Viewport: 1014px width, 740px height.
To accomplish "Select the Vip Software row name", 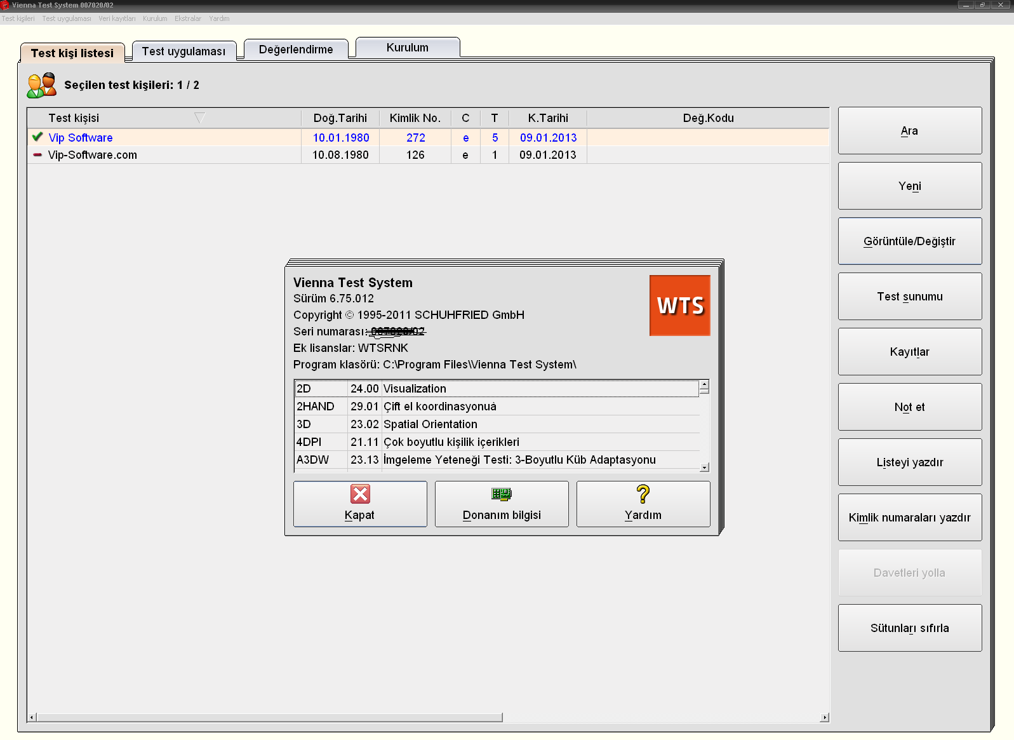I will pos(81,138).
